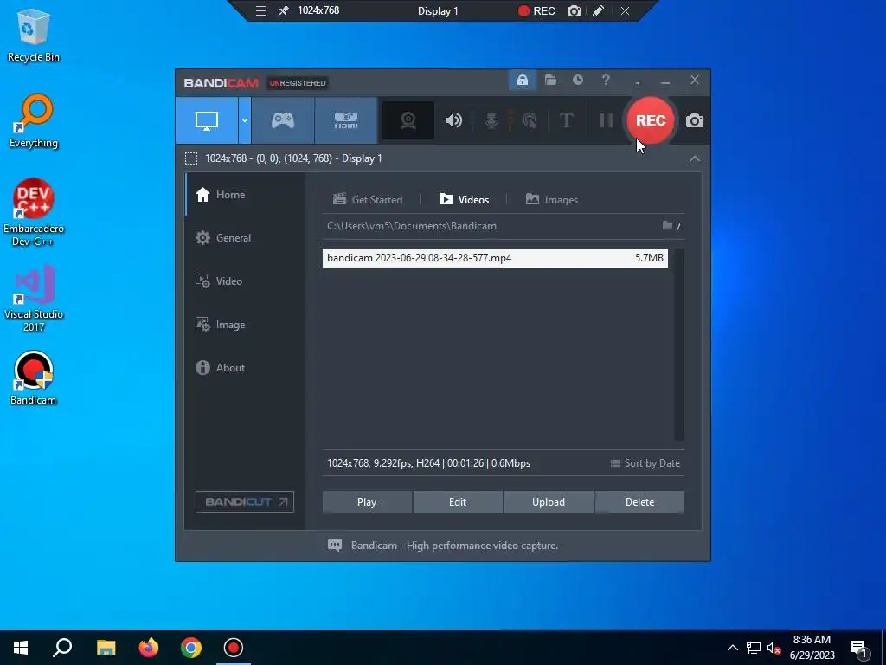Click the video list scrollbar
The image size is (886, 665).
coord(679,344)
